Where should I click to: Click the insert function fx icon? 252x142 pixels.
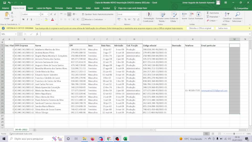coord(37,34)
